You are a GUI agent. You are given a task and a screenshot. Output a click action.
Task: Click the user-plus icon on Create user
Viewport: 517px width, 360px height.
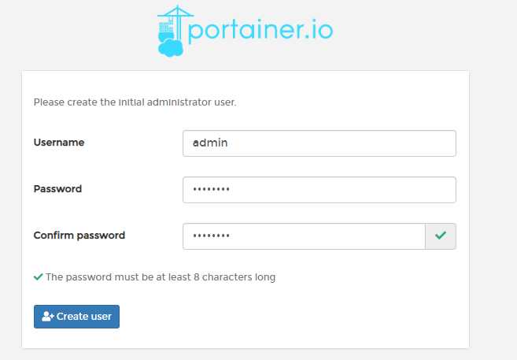[x=47, y=317]
